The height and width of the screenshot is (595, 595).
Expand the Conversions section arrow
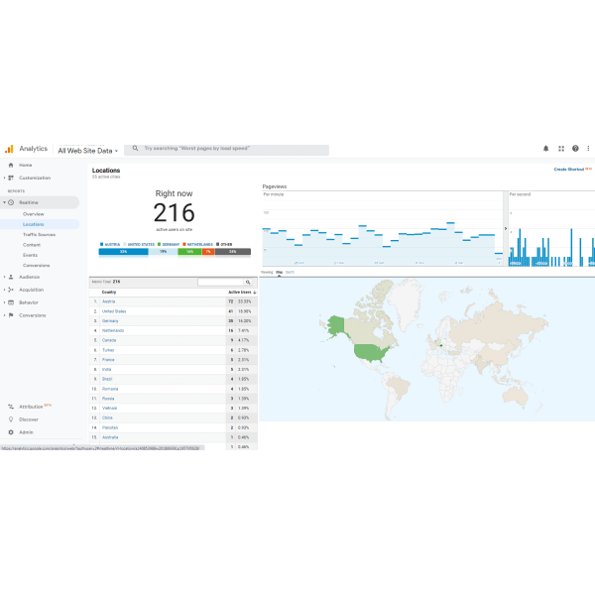[x=4, y=315]
